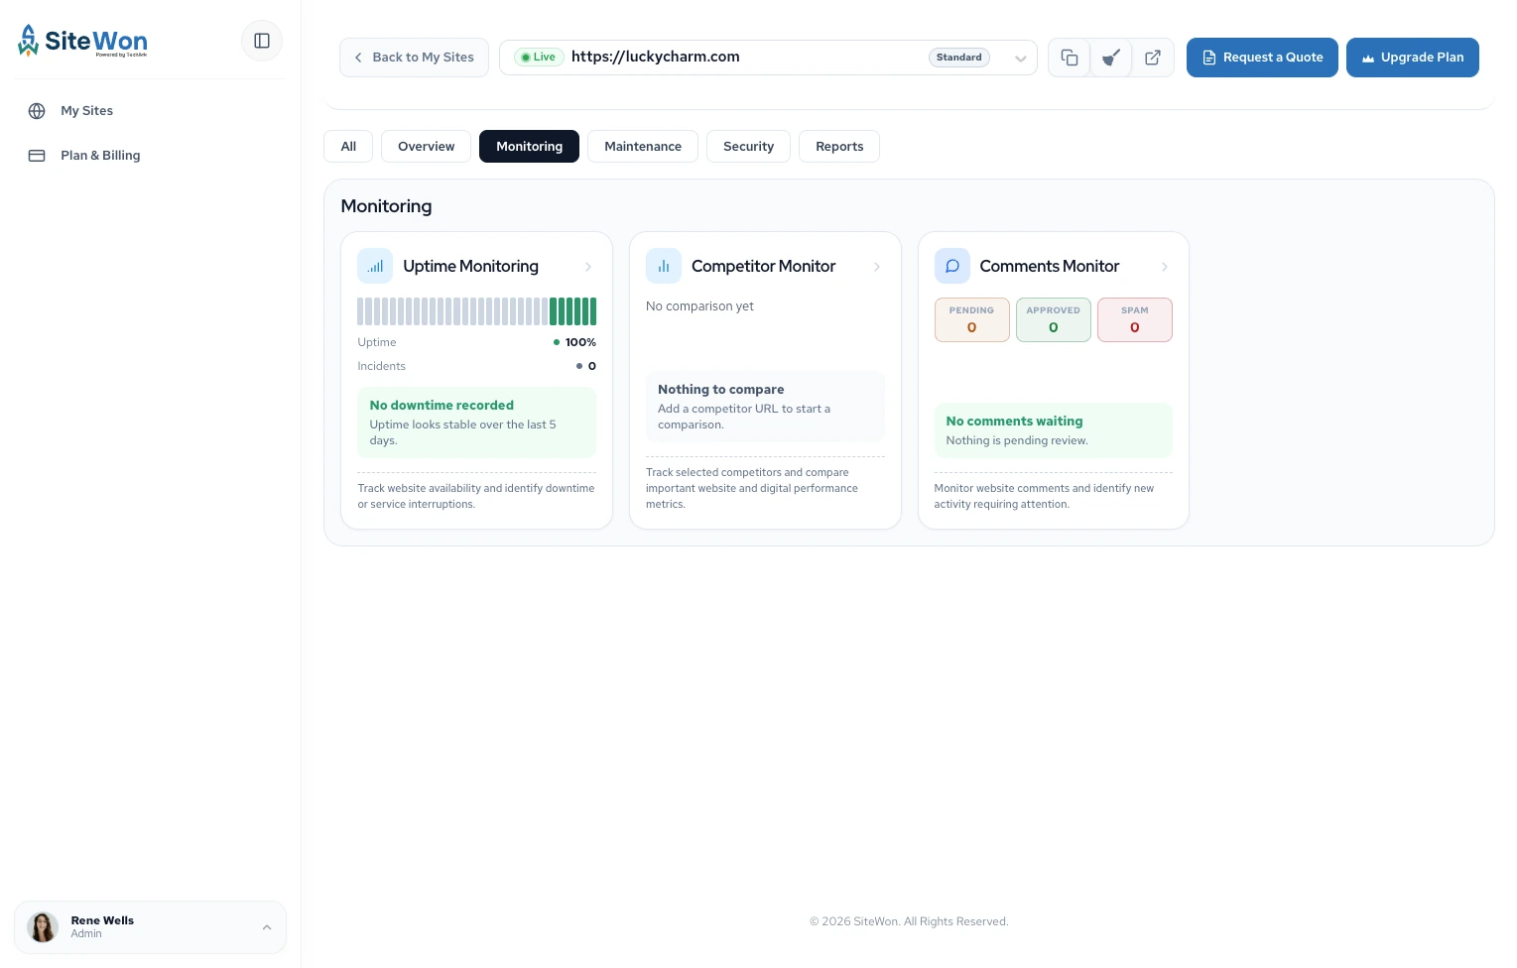Click the Uptime Monitoring signal icon
1517x968 pixels.
pos(375,266)
